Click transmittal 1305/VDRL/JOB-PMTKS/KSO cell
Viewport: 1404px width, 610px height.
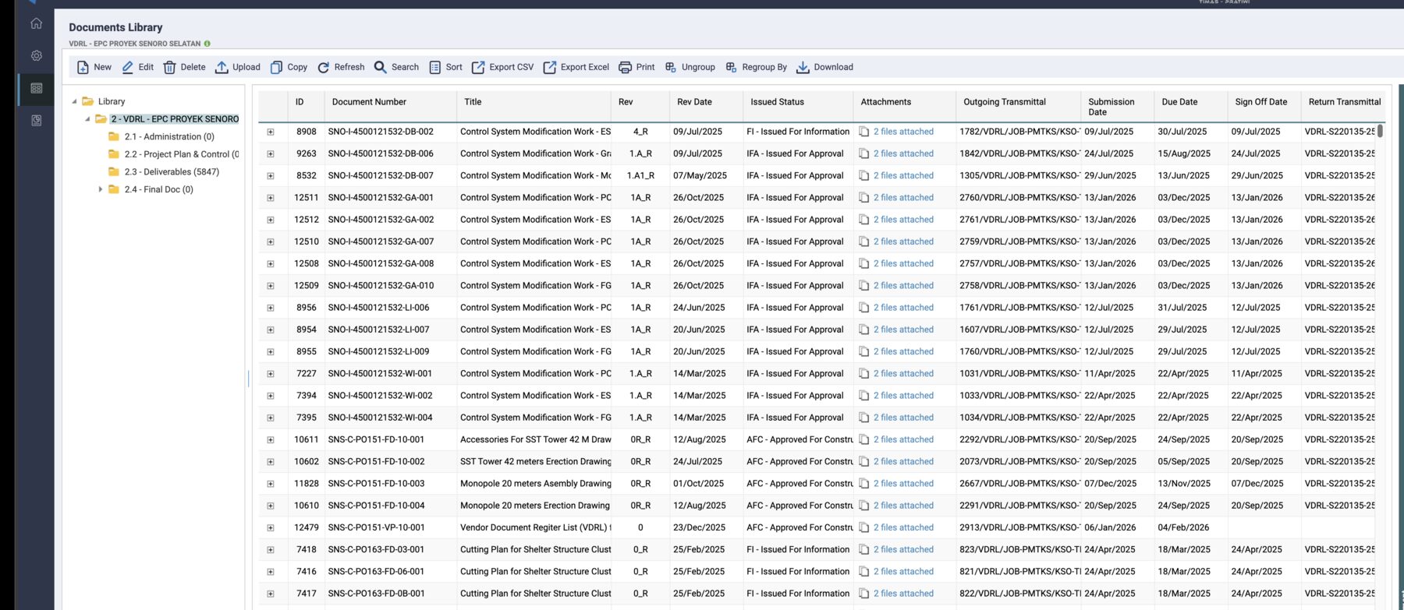click(1019, 176)
